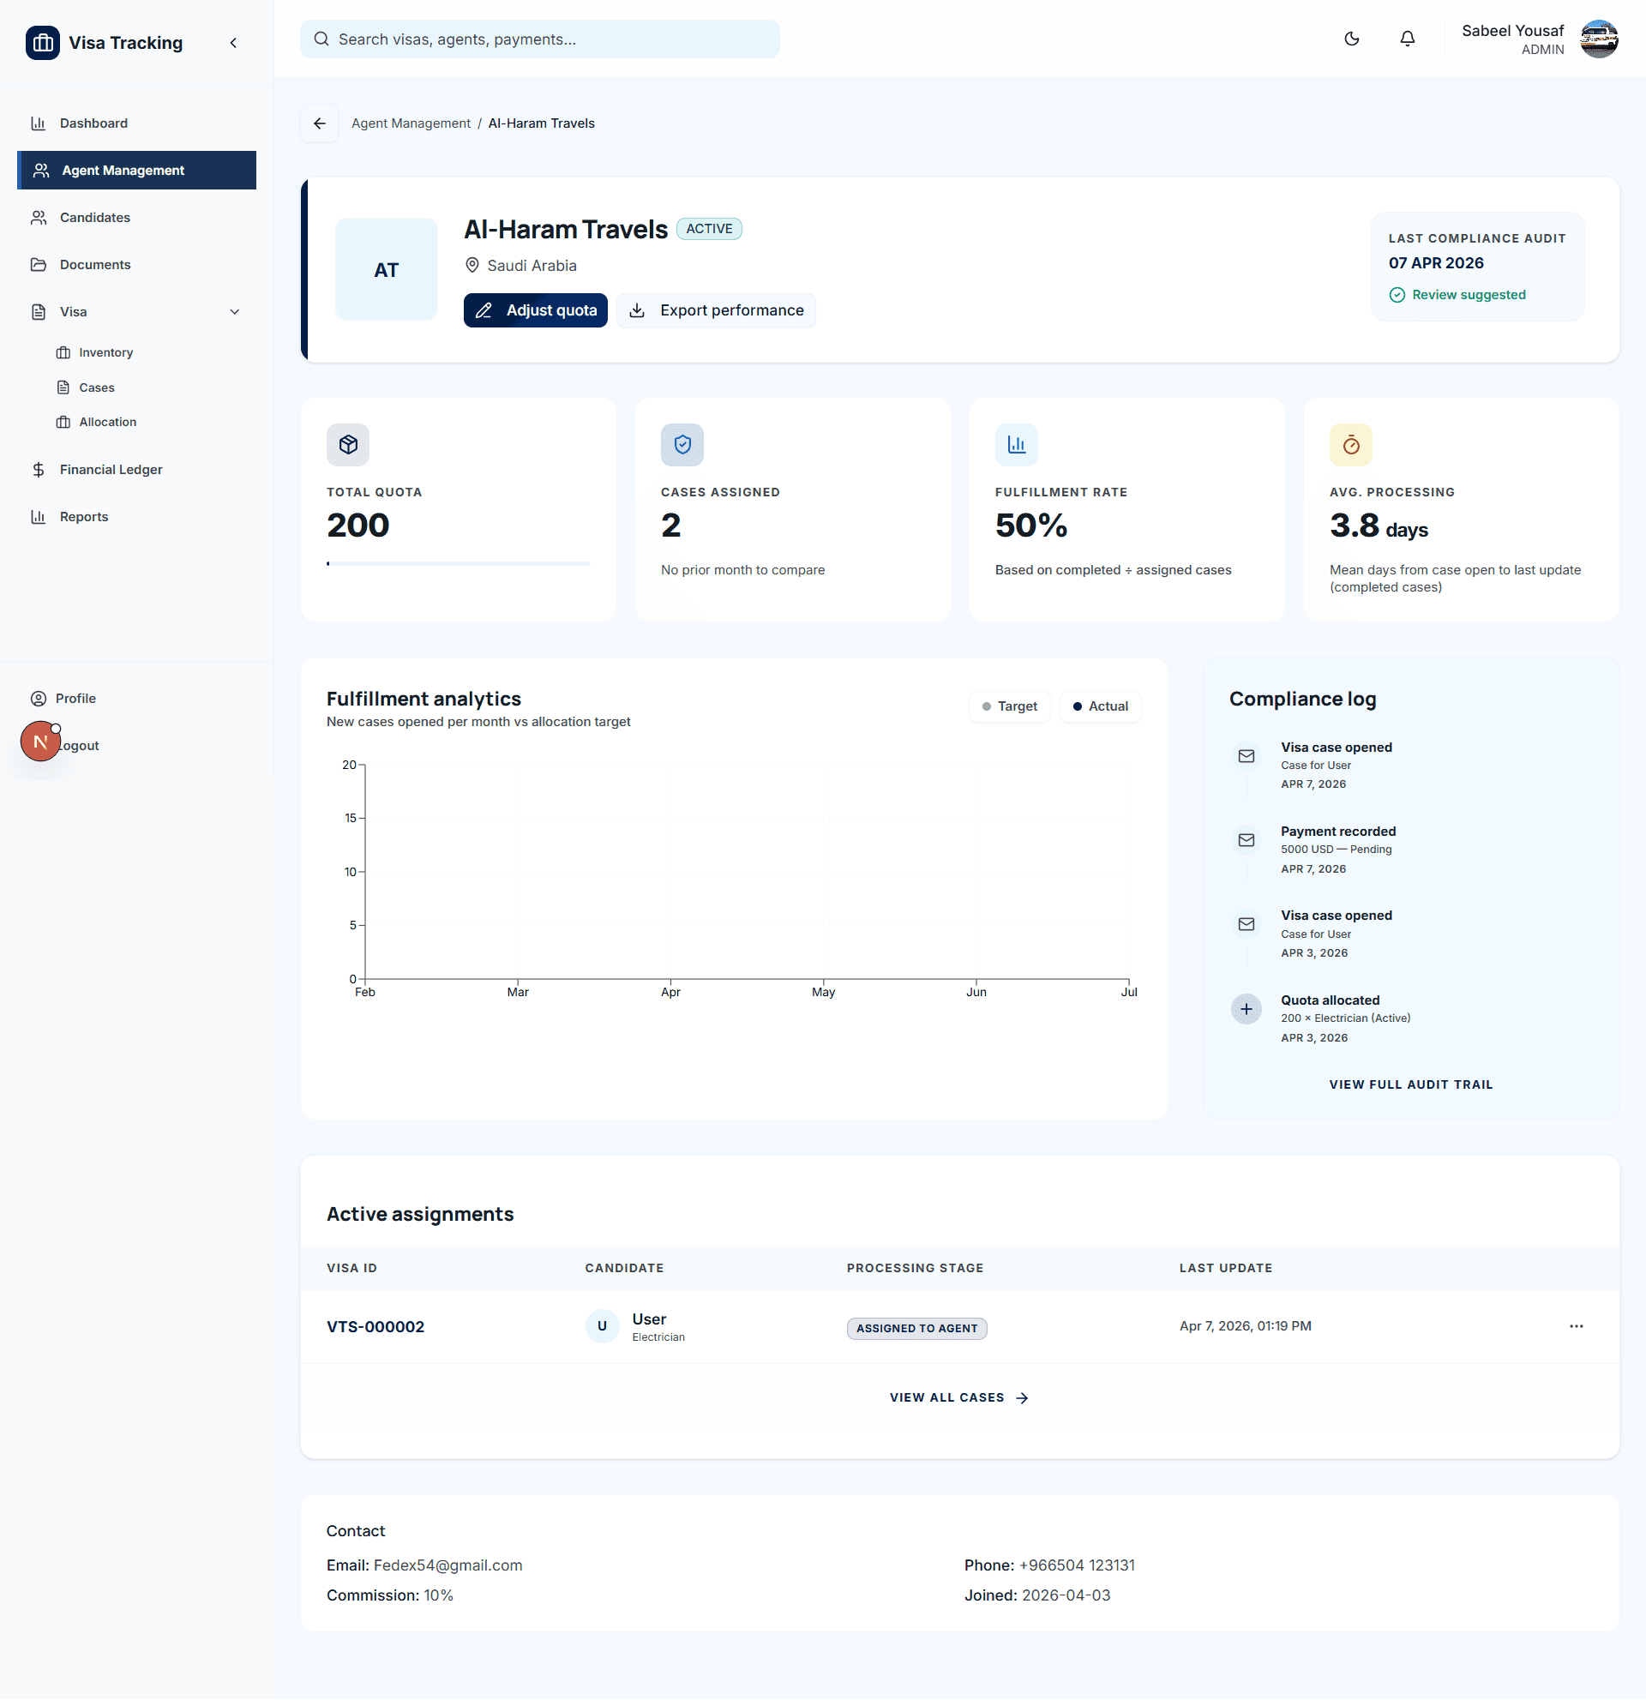Click the Total Quota box icon
This screenshot has height=1700, width=1646.
coord(348,445)
